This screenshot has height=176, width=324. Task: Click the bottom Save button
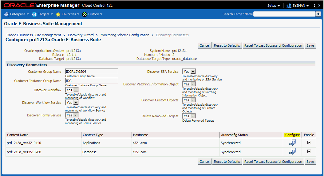tap(310, 162)
